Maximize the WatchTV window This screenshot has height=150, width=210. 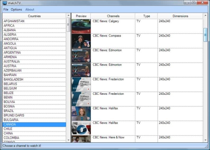pos(194,3)
